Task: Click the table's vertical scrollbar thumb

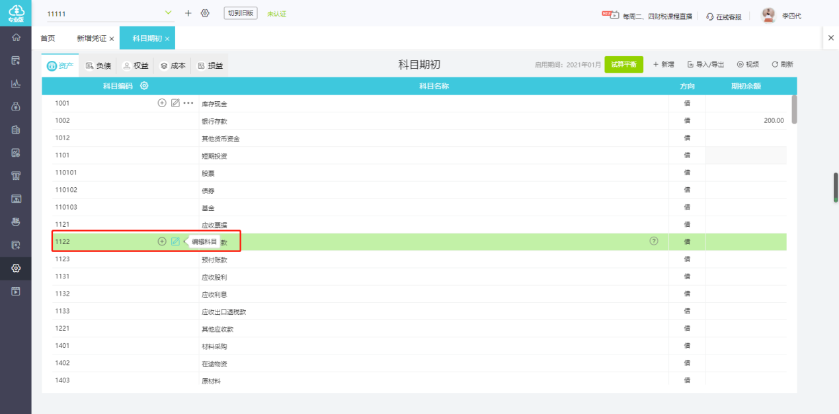Action: [x=794, y=109]
